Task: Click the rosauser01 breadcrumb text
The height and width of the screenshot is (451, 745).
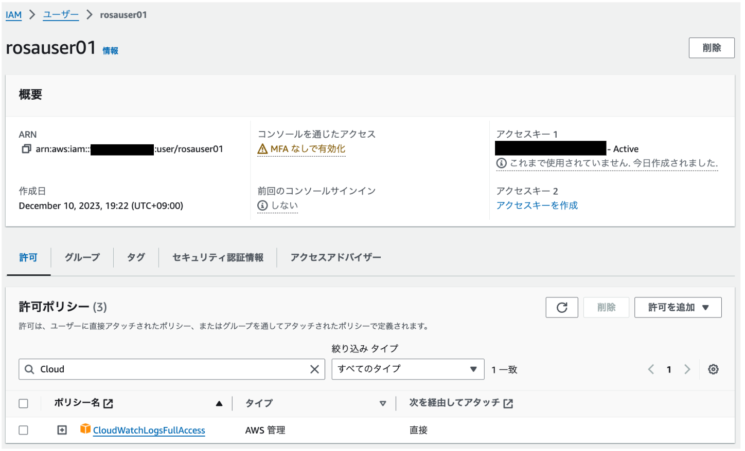Action: coord(123,15)
